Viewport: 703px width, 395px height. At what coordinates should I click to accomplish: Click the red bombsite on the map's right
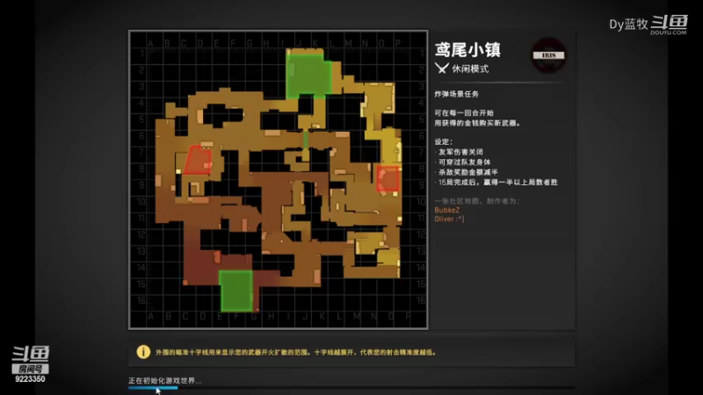tap(388, 179)
